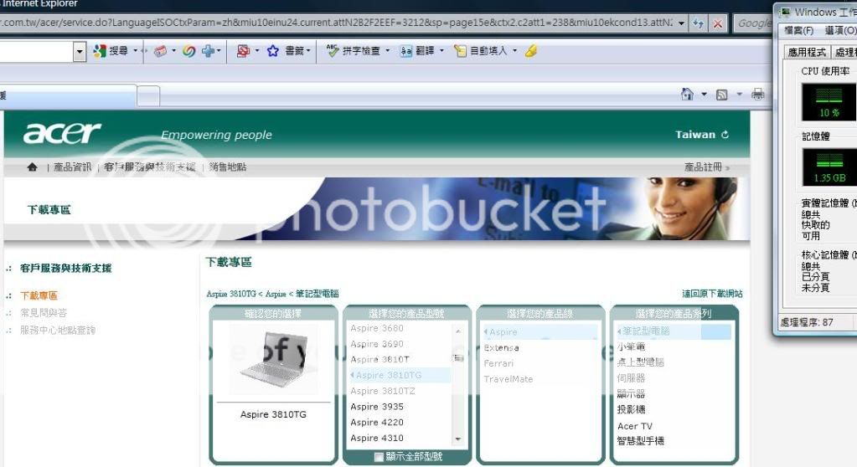Viewport: 857px width, 467px height.
Task: Click the bookmarks star icon
Action: coord(273,51)
